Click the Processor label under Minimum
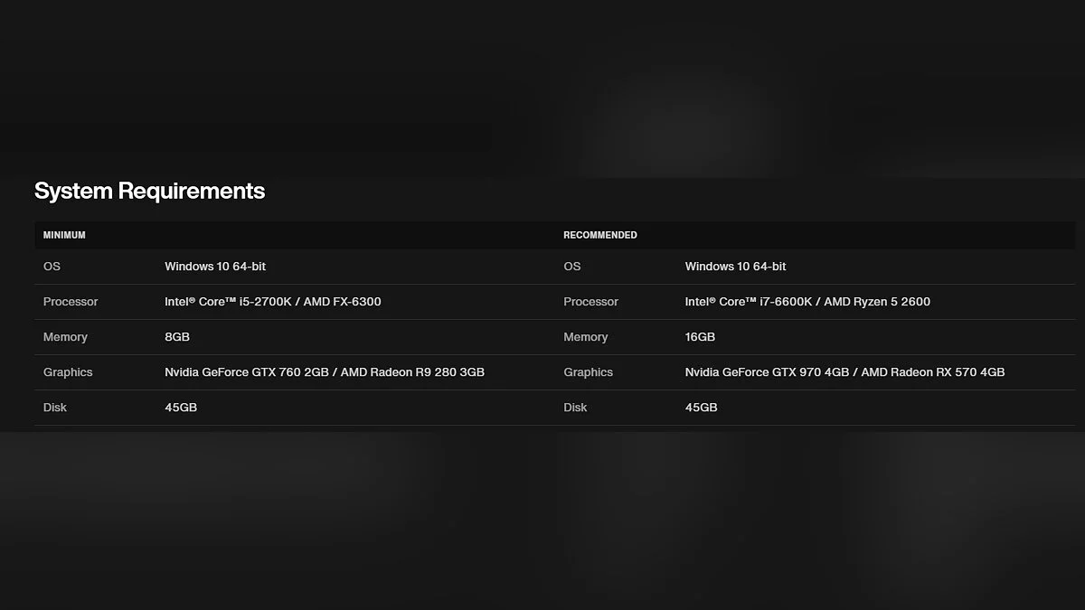1085x610 pixels. point(71,302)
